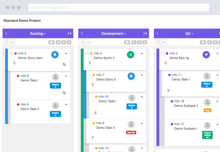220x152 pixels.
Task: Click the assignee avatar on mik-9
Action: [56, 105]
